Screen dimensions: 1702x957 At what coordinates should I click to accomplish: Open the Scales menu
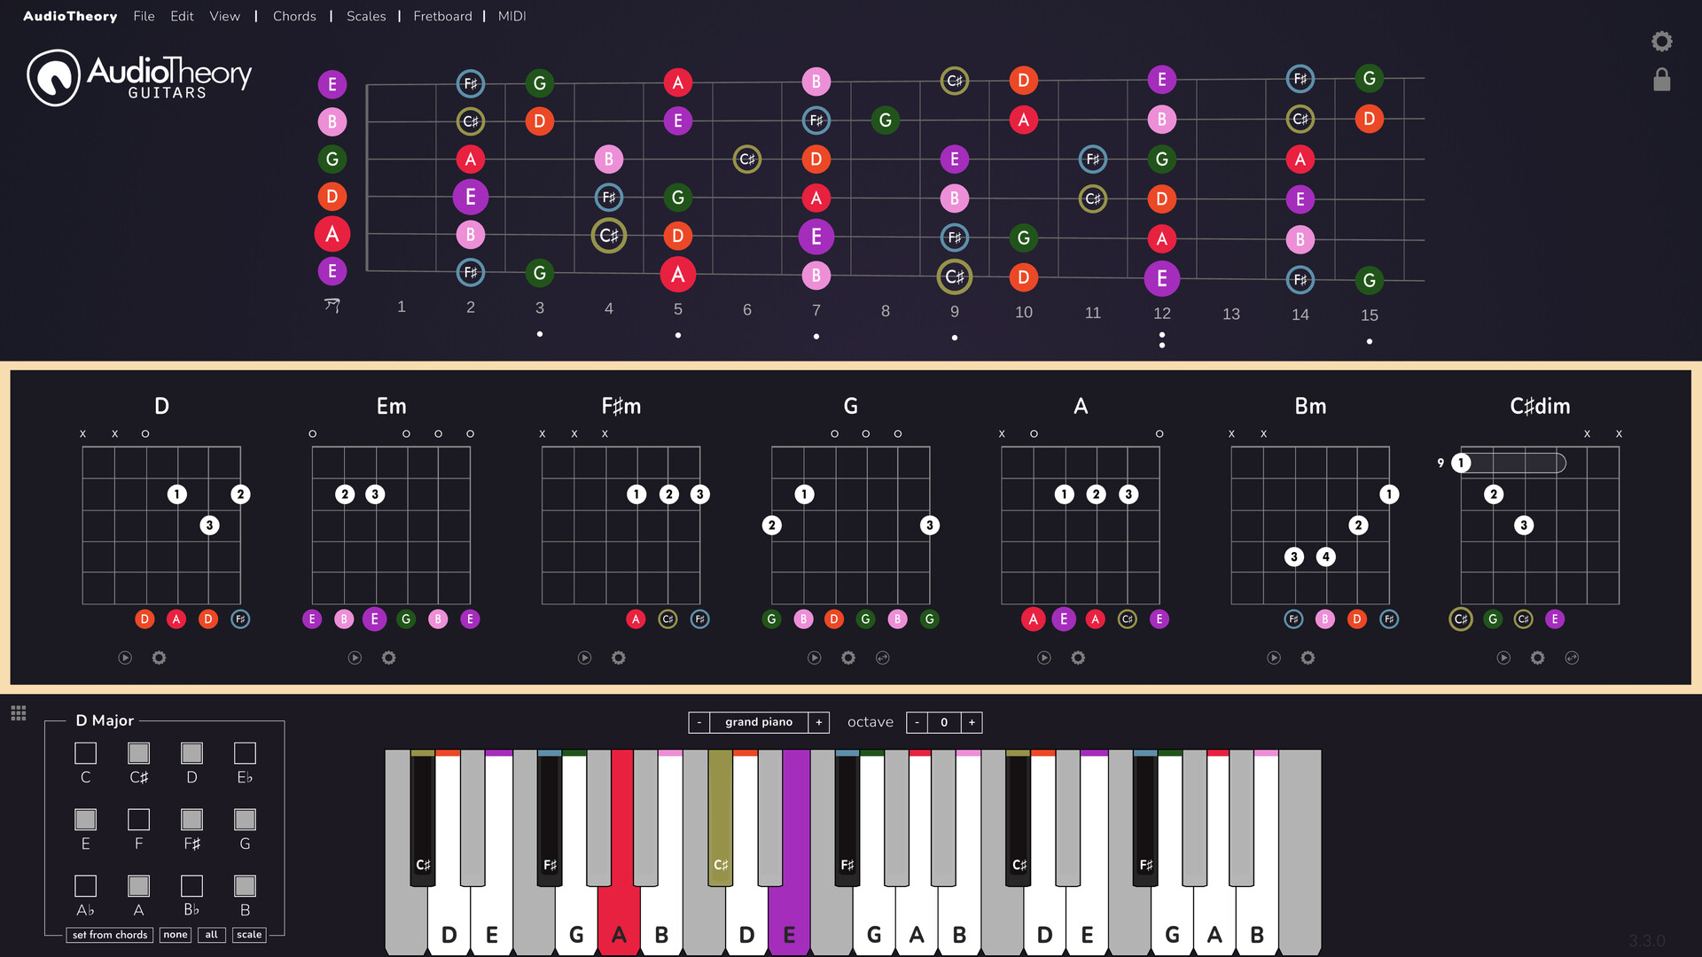click(x=366, y=16)
